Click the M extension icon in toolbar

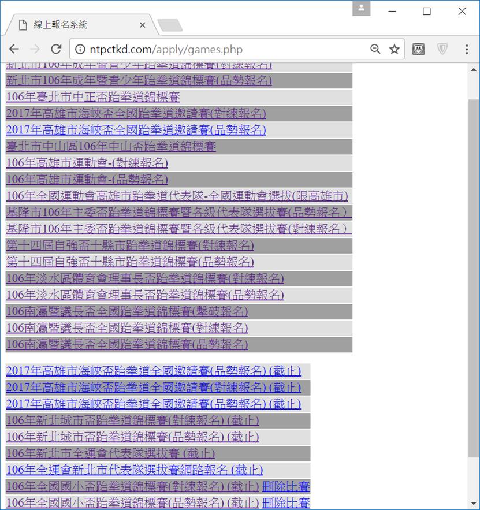pyautogui.click(x=419, y=49)
